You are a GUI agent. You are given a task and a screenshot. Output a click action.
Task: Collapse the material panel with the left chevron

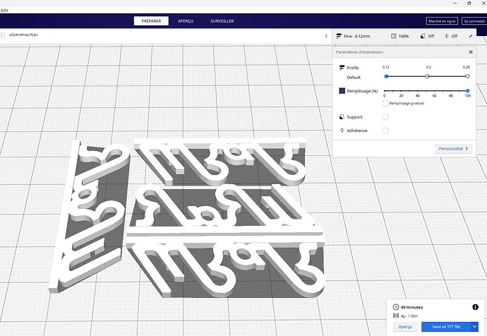coord(326,36)
